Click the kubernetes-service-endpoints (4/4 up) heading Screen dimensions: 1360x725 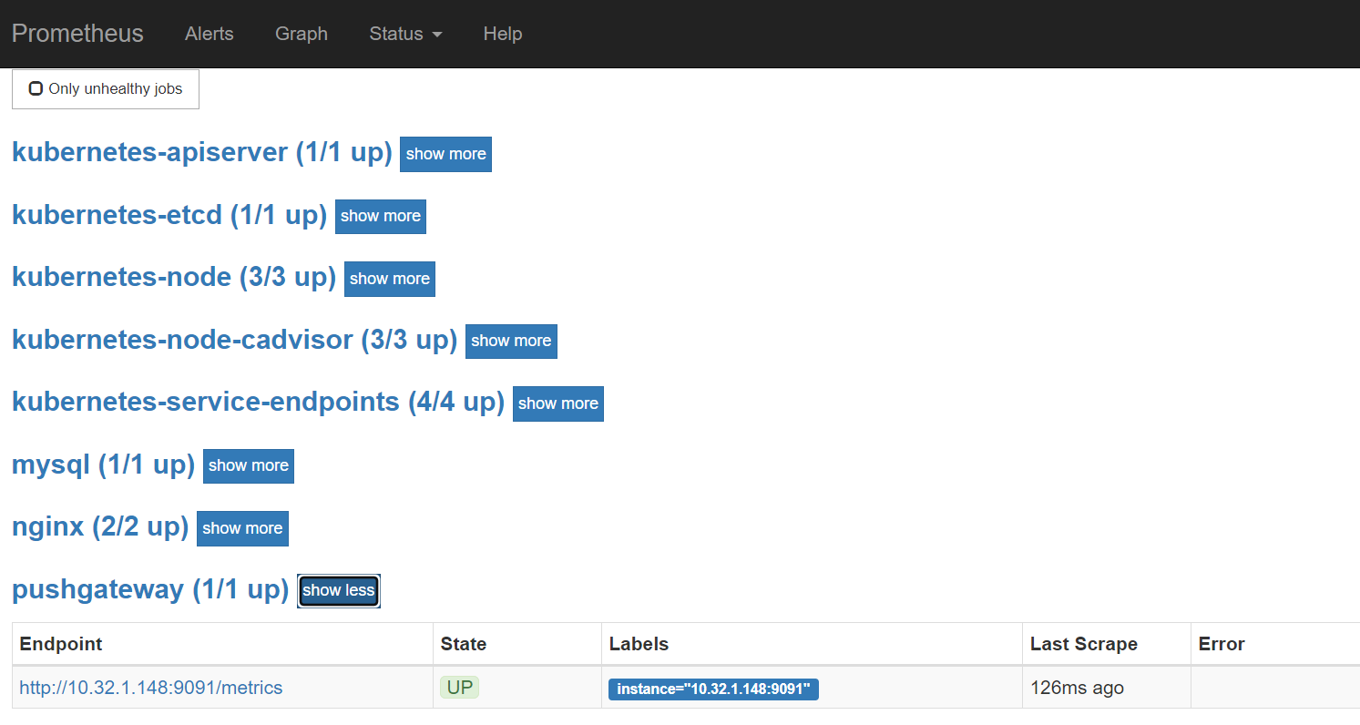pyautogui.click(x=259, y=402)
